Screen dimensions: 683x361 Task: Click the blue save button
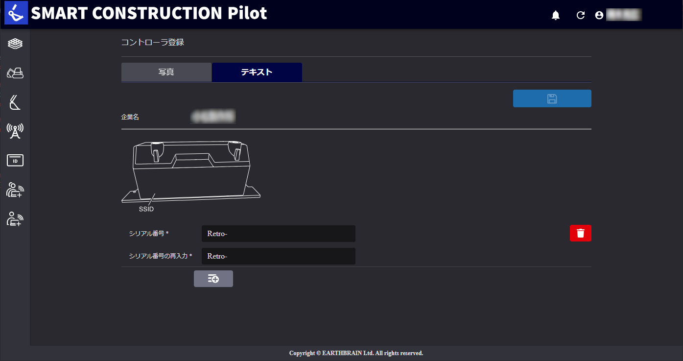(x=552, y=98)
